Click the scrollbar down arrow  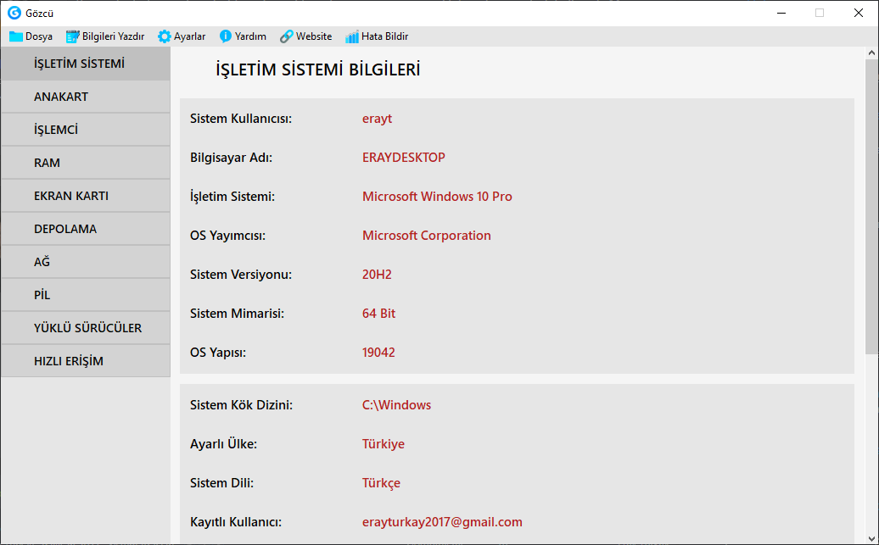pyautogui.click(x=871, y=537)
